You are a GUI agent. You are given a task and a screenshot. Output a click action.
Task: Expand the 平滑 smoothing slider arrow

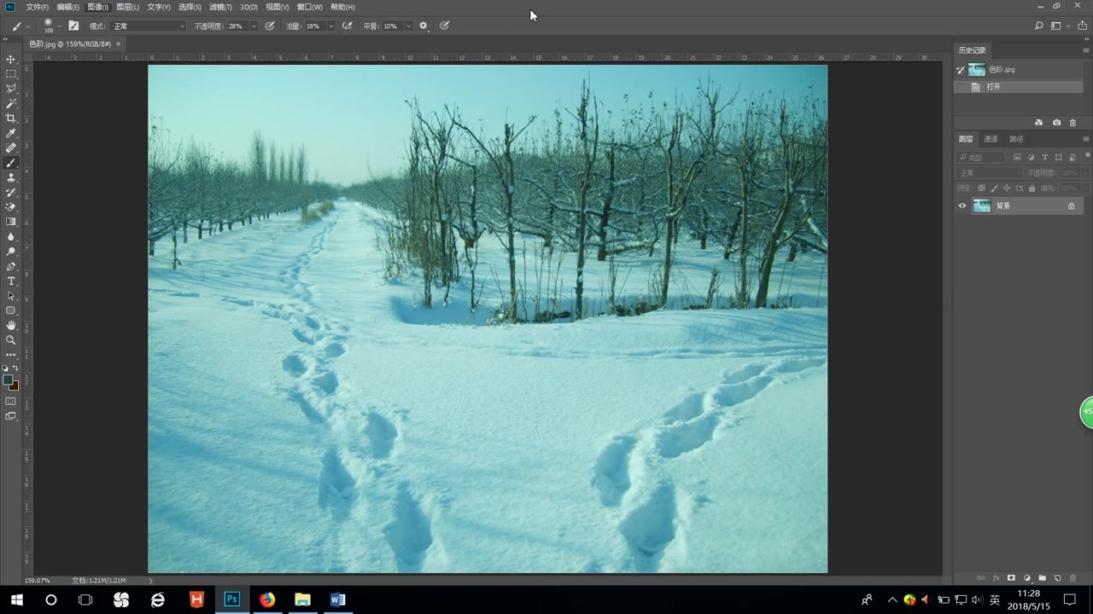[x=408, y=26]
